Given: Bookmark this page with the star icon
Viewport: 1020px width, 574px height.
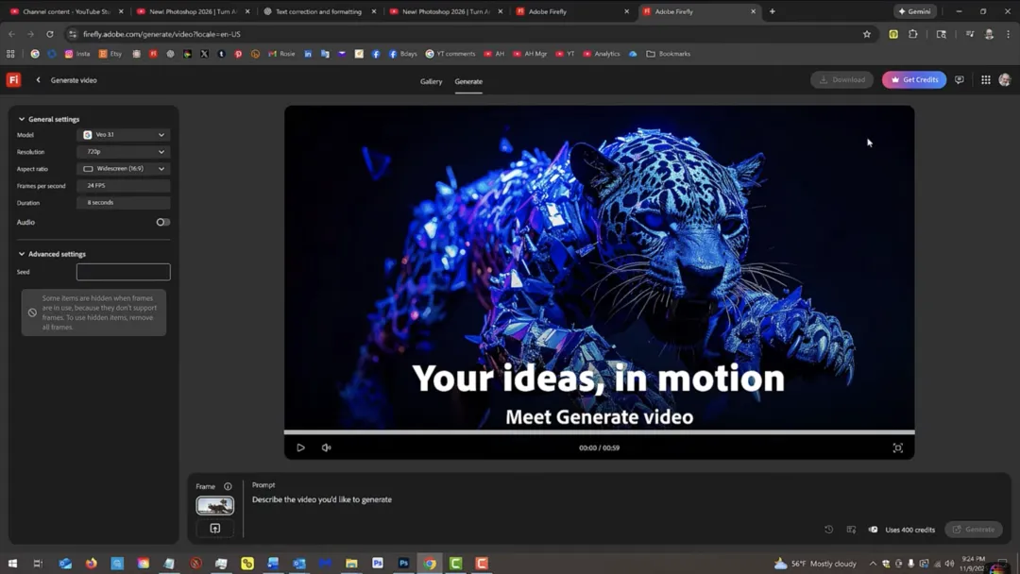Looking at the screenshot, I should [x=866, y=33].
